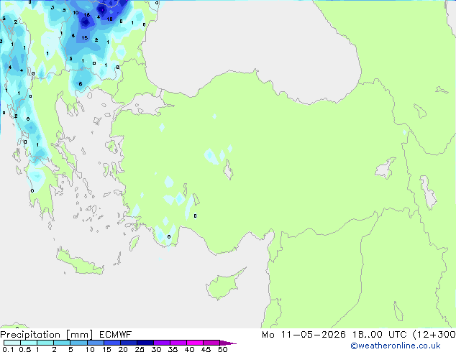Click the 1–2 mm legend color box
Image resolution: width=456 pixels, height=352 pixels.
pyautogui.click(x=45, y=343)
